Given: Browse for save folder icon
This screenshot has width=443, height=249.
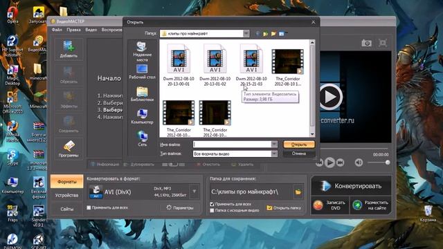Looking at the screenshot, I should click(298, 192).
